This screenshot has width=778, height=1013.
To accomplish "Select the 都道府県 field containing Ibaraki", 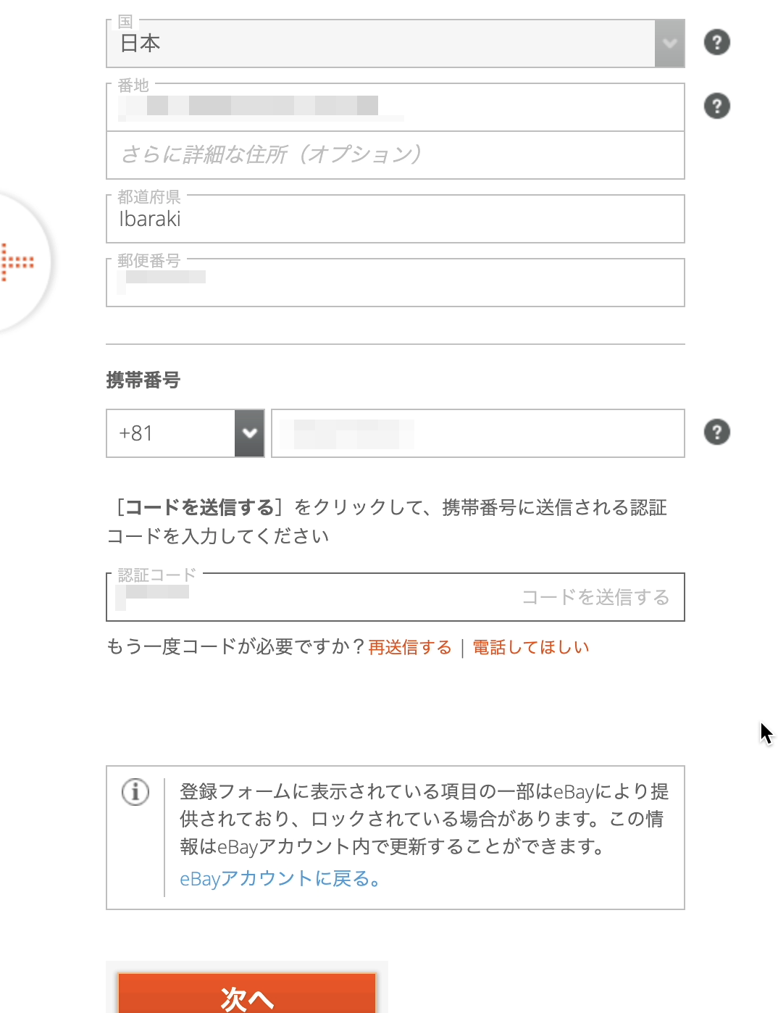I will coord(396,219).
